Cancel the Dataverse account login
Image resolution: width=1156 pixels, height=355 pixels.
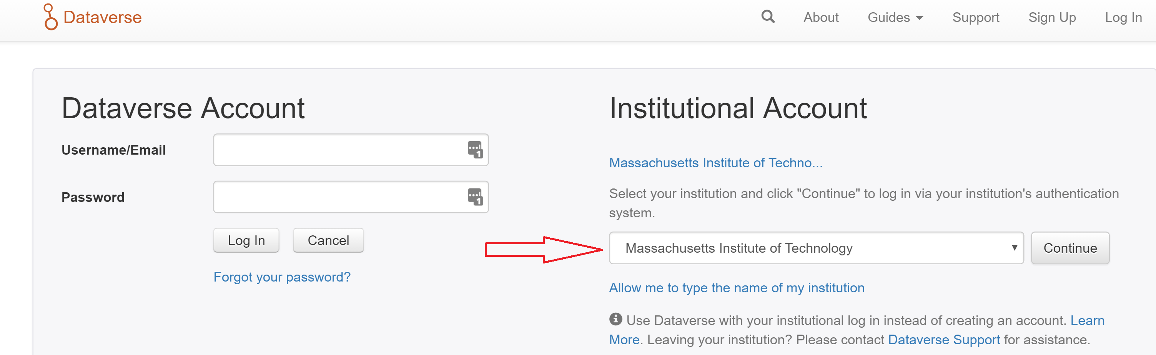tap(328, 240)
